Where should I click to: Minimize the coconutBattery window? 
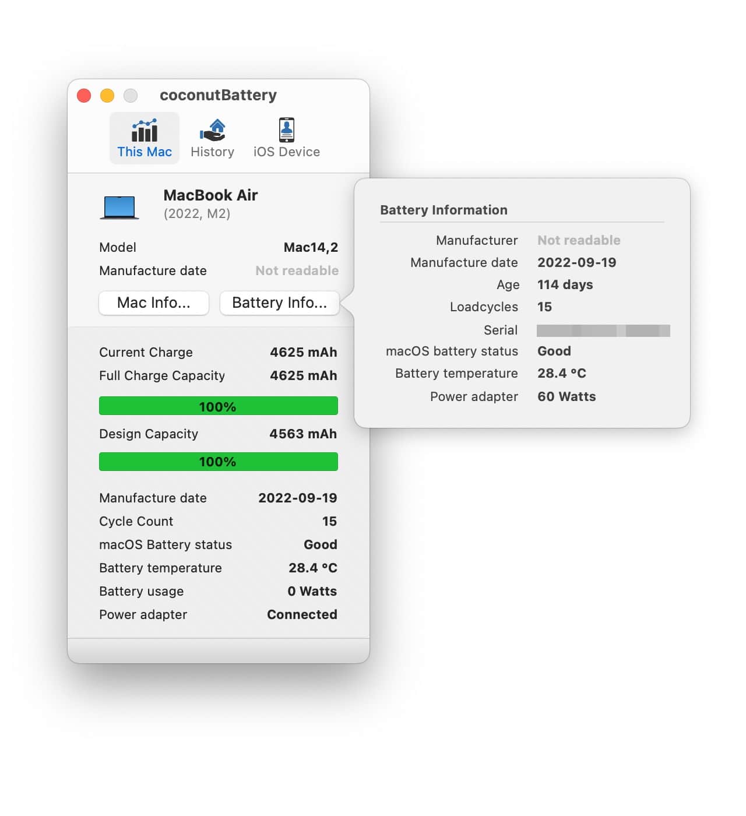107,95
